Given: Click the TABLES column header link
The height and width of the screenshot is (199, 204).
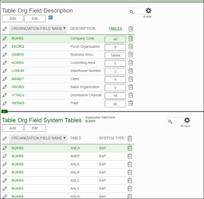Looking at the screenshot, I should tap(115, 29).
